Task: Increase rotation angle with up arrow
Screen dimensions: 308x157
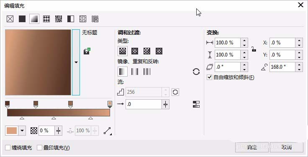Action: (299, 65)
